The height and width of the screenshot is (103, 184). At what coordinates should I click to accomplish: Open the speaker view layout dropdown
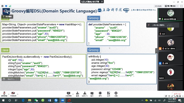(x=171, y=6)
